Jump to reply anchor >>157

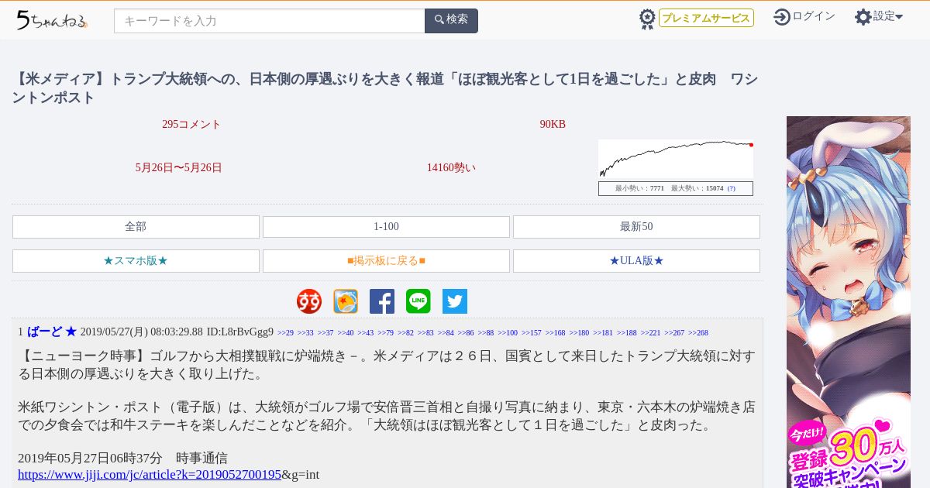pos(532,333)
